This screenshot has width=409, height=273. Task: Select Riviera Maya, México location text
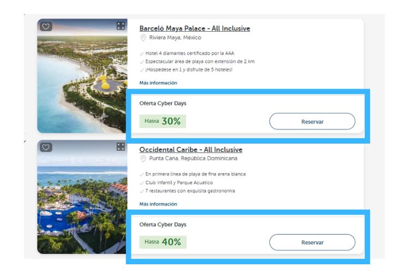pyautogui.click(x=175, y=38)
